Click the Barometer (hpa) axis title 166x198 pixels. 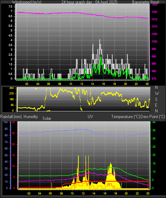pyautogui.click(x=146, y=2)
